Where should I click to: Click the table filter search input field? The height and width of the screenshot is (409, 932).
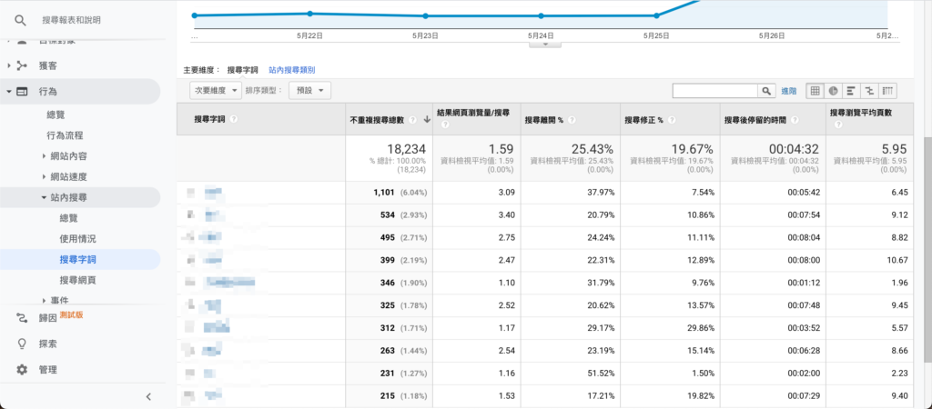click(715, 91)
